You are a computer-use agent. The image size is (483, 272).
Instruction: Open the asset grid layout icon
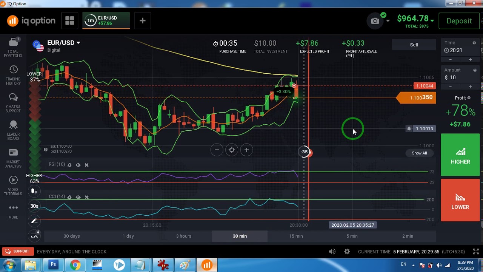click(x=69, y=21)
